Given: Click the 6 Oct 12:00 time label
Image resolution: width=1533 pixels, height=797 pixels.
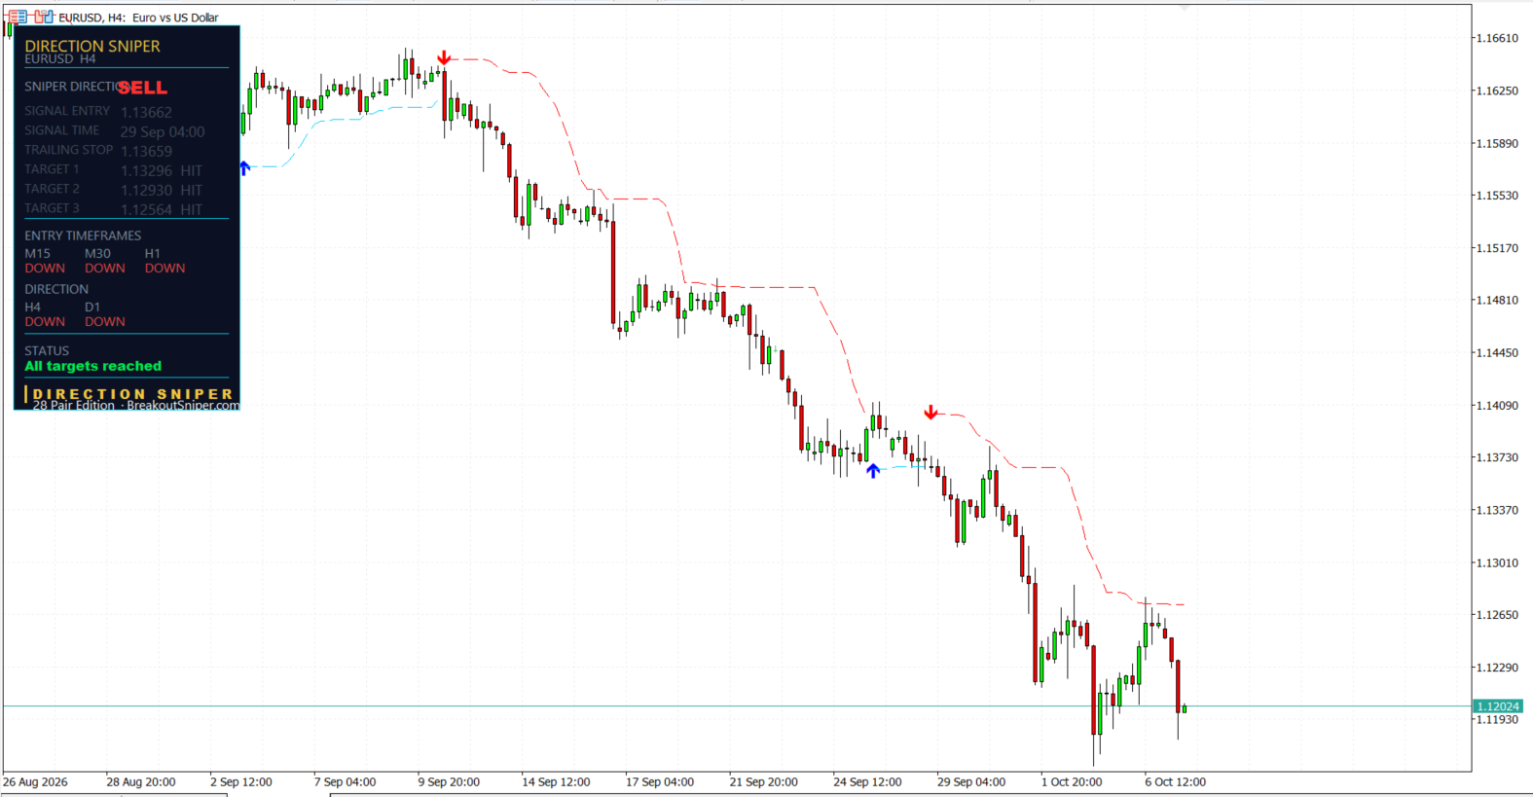Looking at the screenshot, I should [1175, 782].
